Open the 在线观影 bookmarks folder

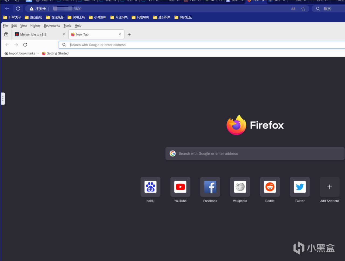55,17
